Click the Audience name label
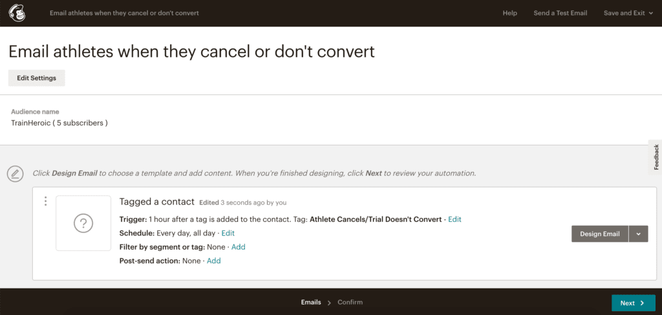 point(35,112)
